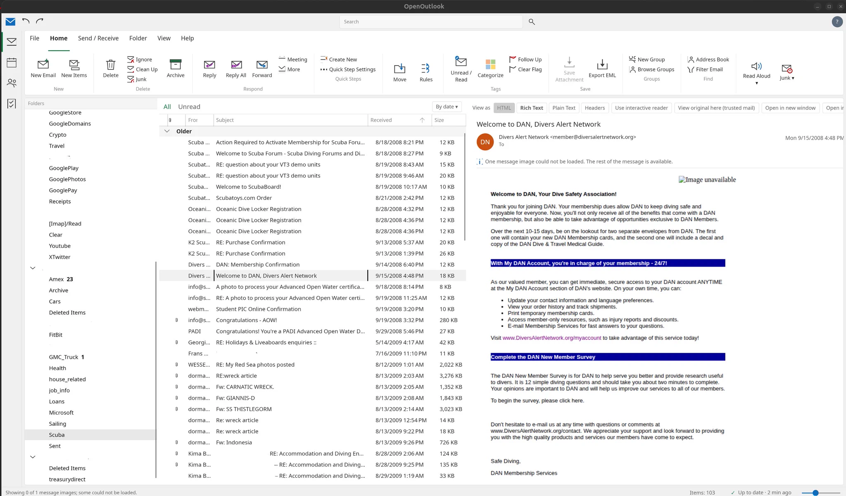The image size is (846, 496).
Task: Open the Rules button
Action: coord(426,72)
